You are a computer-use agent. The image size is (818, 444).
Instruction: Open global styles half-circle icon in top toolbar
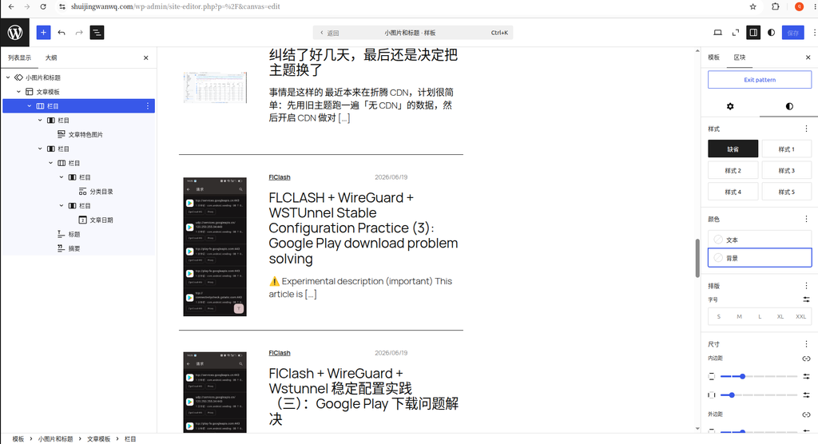pos(771,33)
